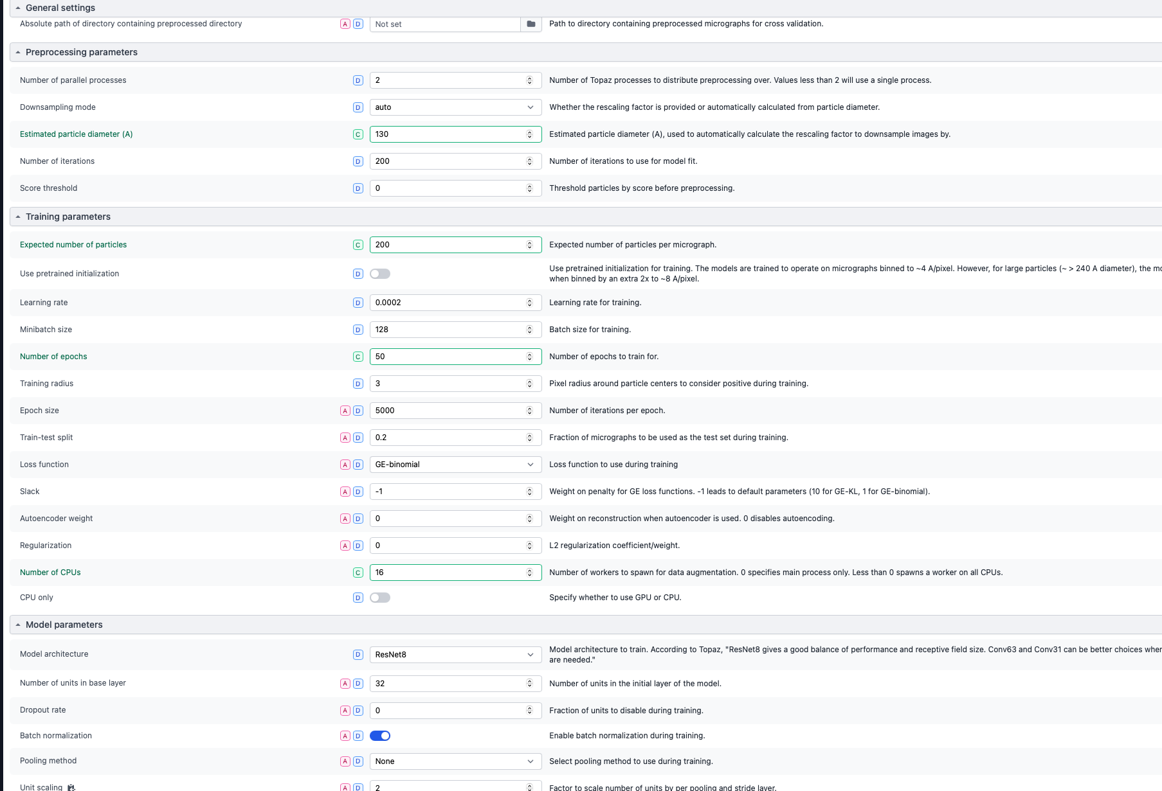Click the A badge for Dropout rate
The image size is (1162, 791).
345,711
